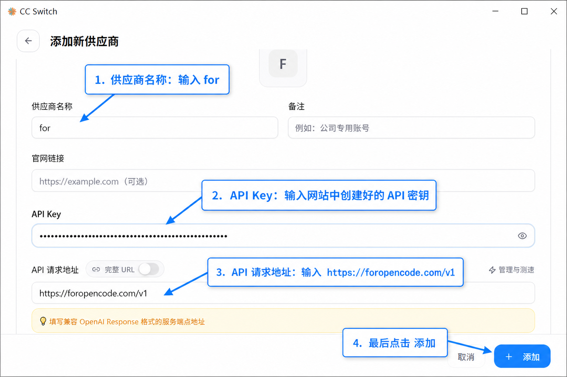This screenshot has height=377, width=567.
Task: Maximize the CC Switch window
Action: 524,11
